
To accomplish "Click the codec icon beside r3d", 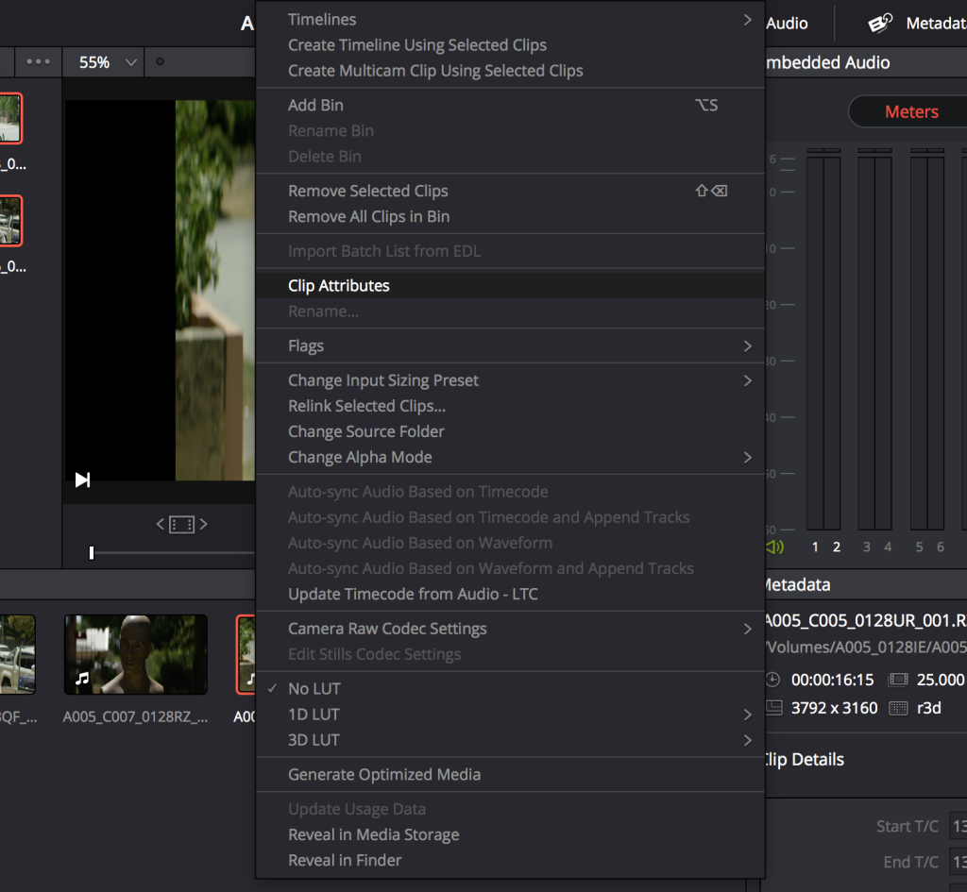I will 898,708.
